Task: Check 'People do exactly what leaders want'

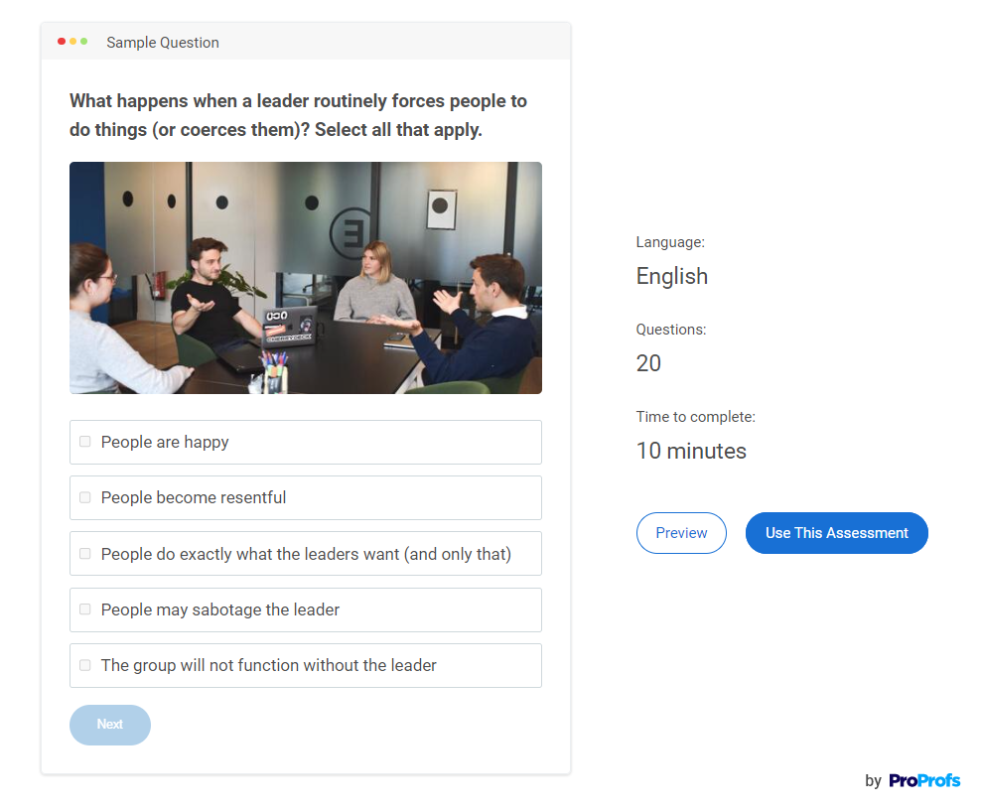Action: tap(85, 554)
